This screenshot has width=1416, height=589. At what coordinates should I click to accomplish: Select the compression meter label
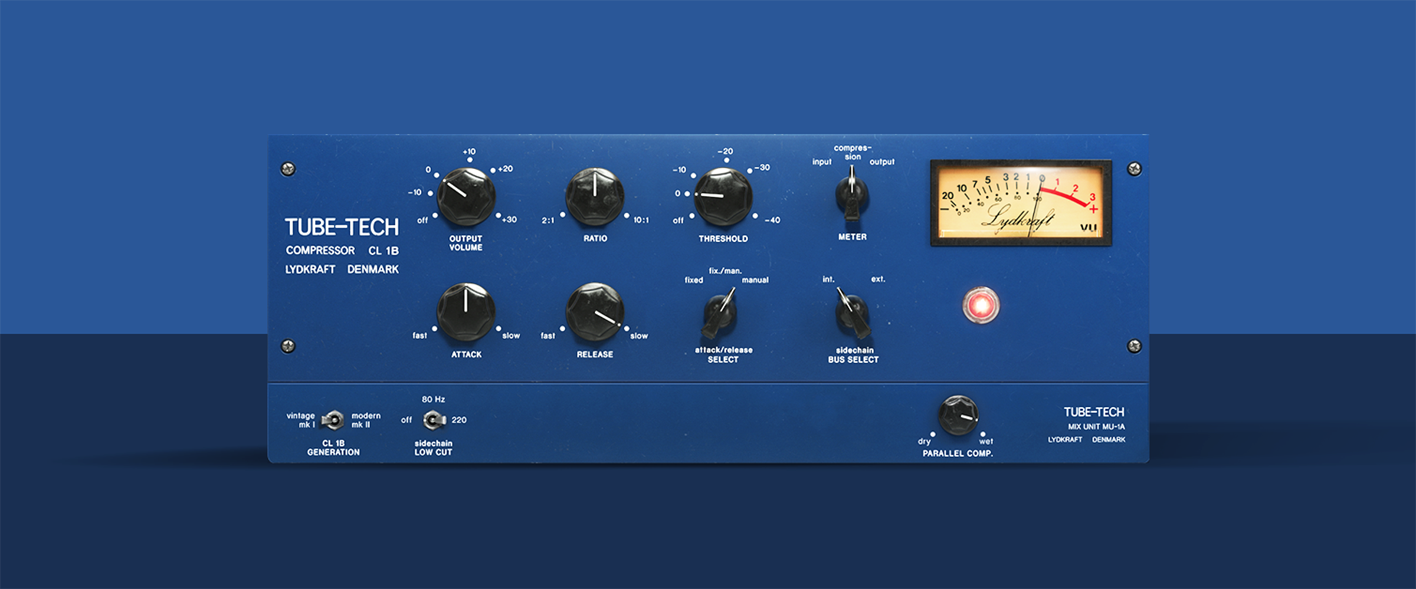(x=853, y=152)
